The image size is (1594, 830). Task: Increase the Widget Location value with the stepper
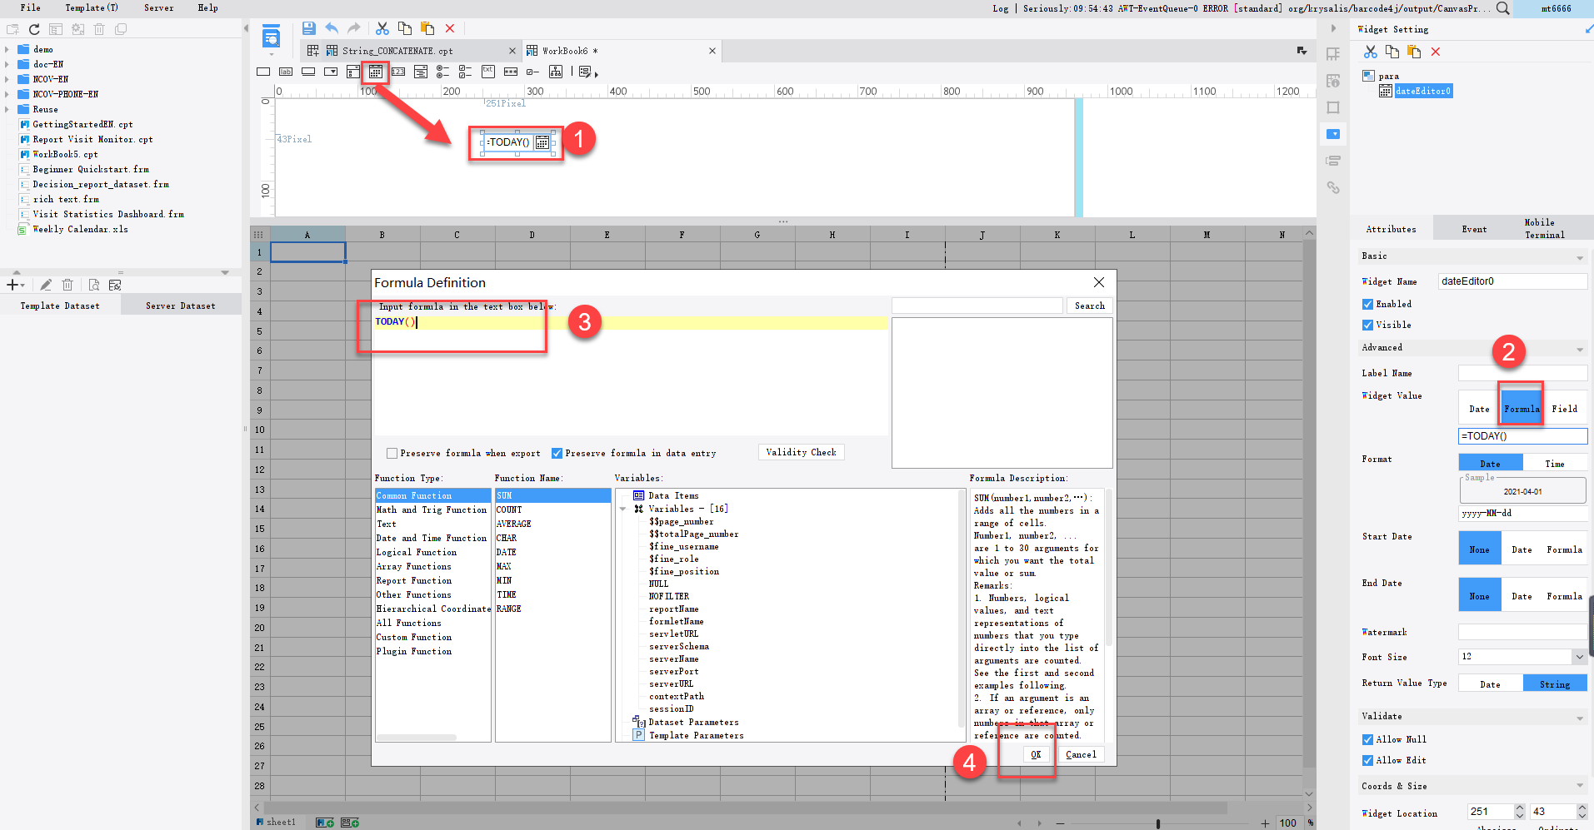1520,807
